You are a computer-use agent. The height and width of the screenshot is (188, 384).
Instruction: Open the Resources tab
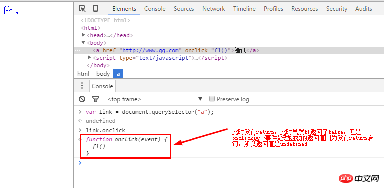point(304,9)
